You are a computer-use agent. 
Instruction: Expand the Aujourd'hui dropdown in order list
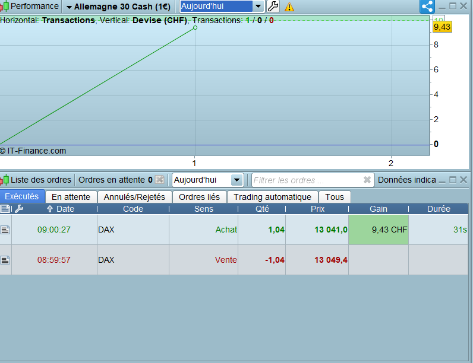(x=237, y=180)
